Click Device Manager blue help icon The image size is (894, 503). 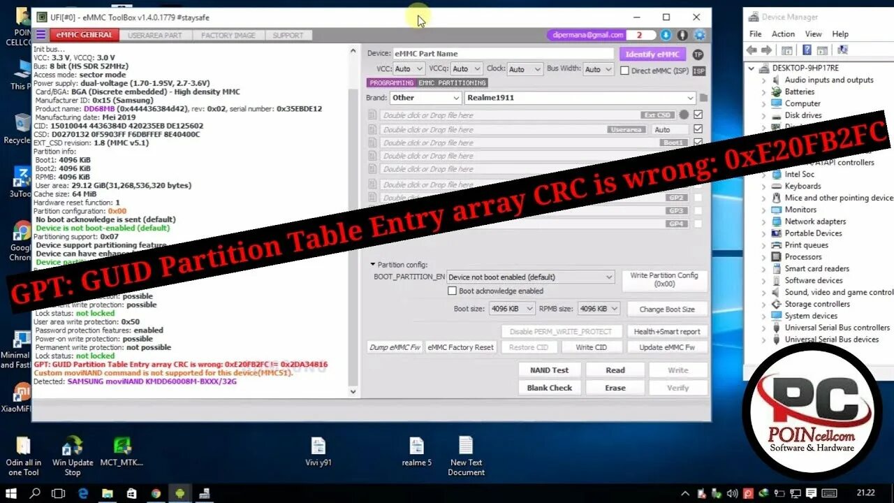pos(807,50)
